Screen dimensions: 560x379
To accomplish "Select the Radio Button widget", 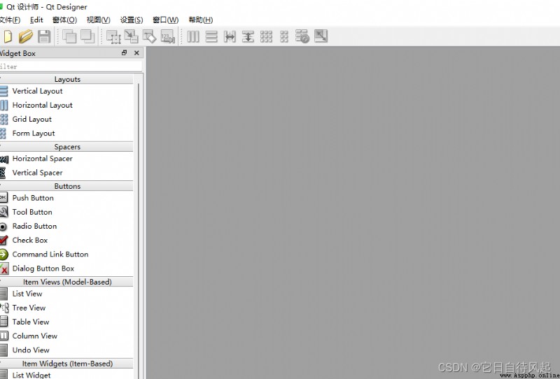I will 66,227.
